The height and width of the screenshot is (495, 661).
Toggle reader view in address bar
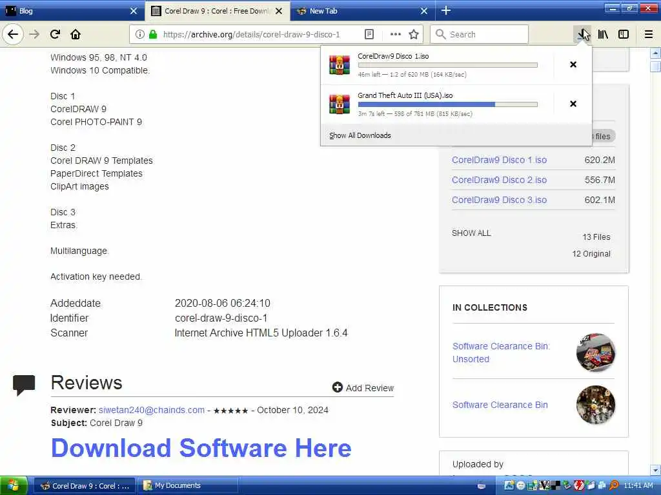369,34
